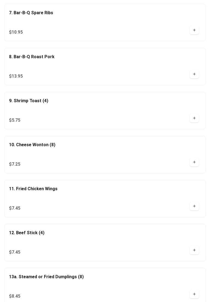
Task: Click the $10.95 spare ribs price
Action: point(16,32)
